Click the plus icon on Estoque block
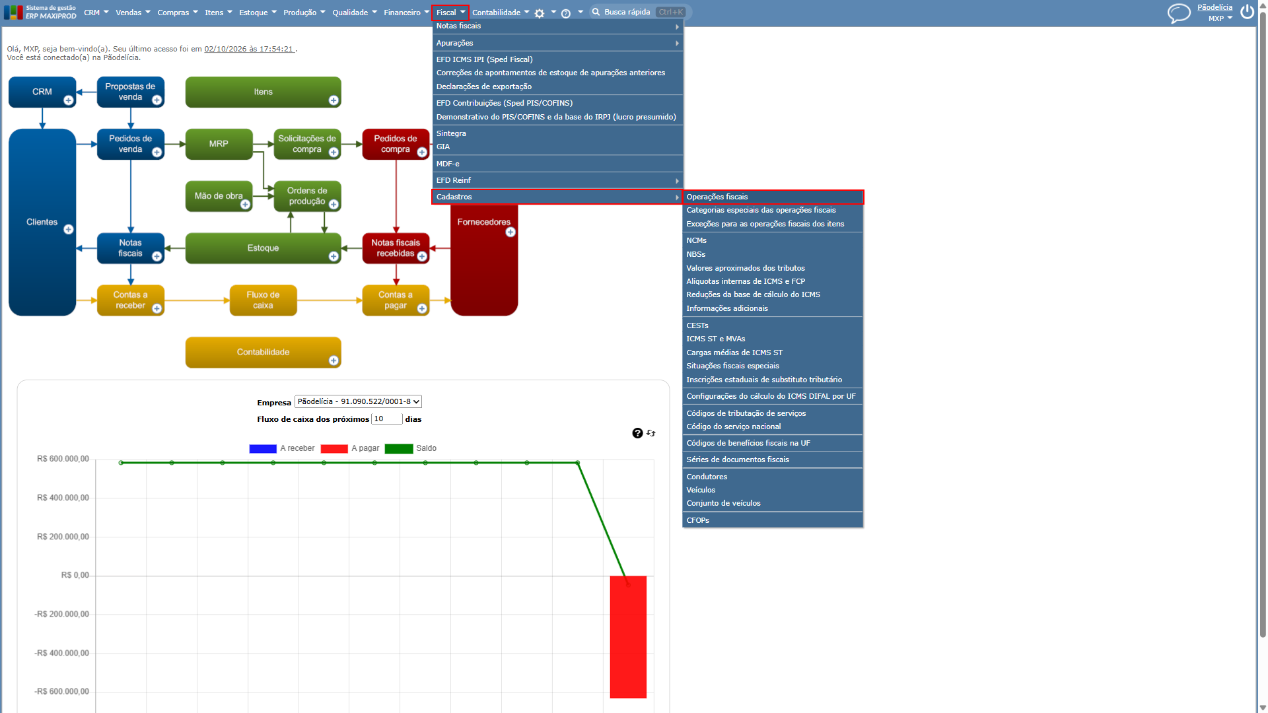The image size is (1268, 713). (x=334, y=256)
